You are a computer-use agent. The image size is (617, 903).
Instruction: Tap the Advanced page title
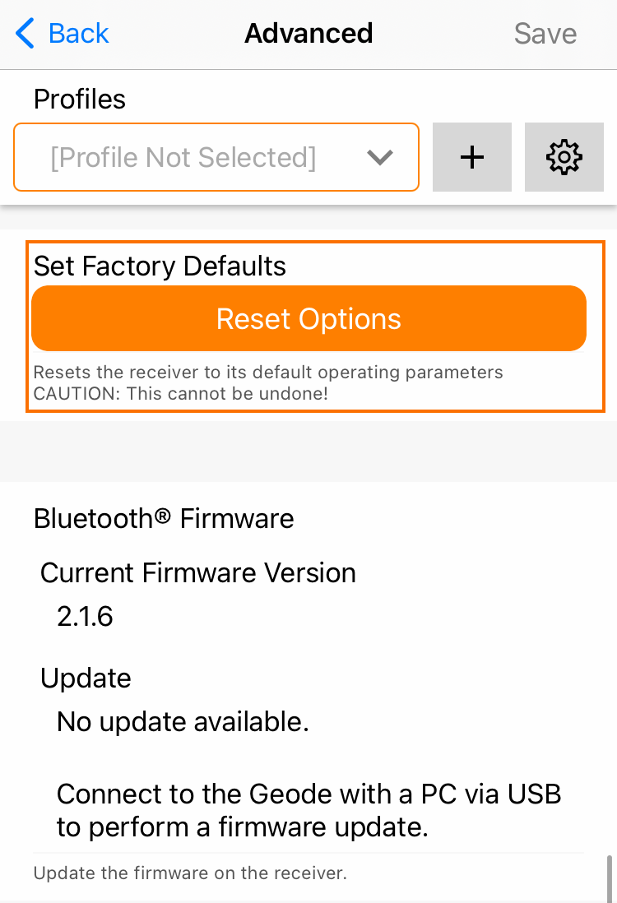pyautogui.click(x=308, y=34)
